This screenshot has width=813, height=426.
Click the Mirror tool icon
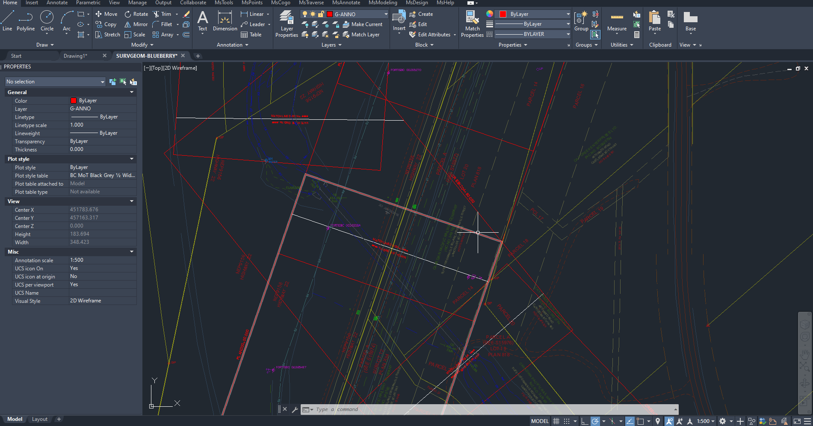pos(127,24)
